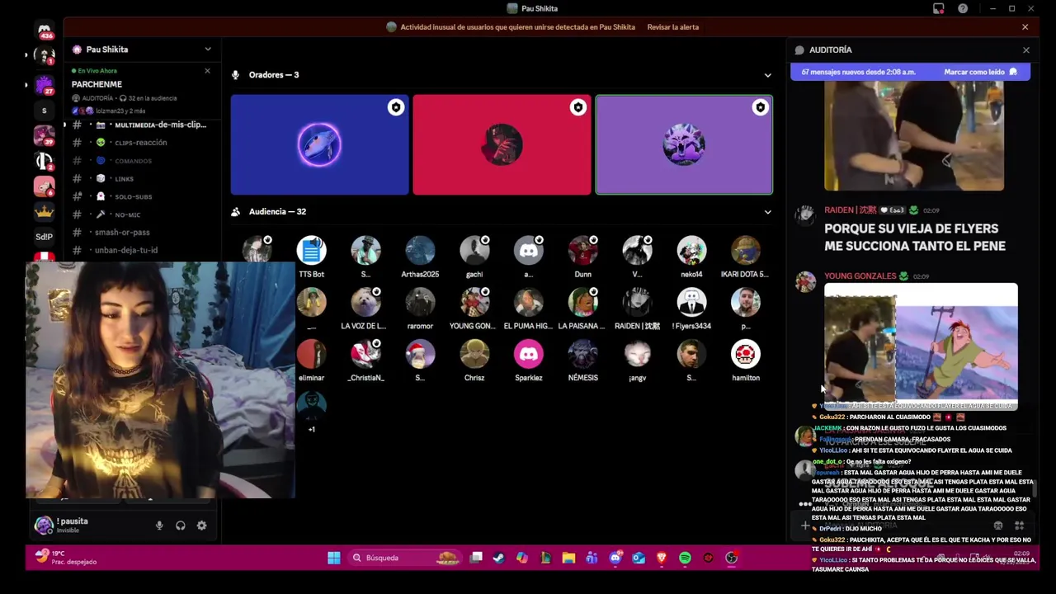
Task: Click eliminar audience avatar
Action: [312, 355]
